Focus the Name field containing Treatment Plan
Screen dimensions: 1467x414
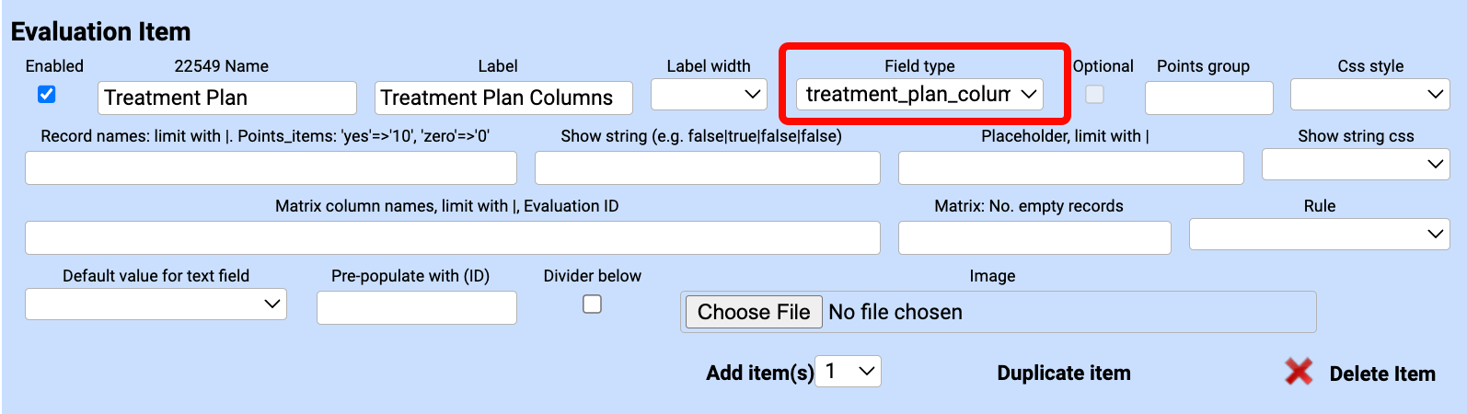tap(226, 98)
